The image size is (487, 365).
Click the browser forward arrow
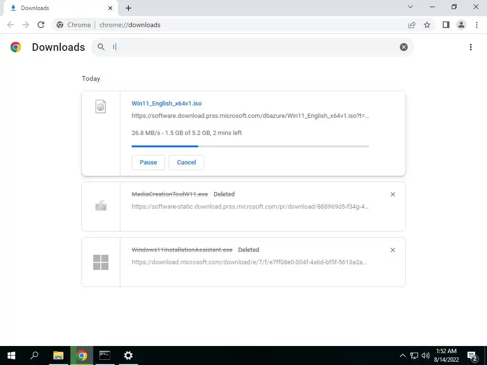(x=26, y=25)
